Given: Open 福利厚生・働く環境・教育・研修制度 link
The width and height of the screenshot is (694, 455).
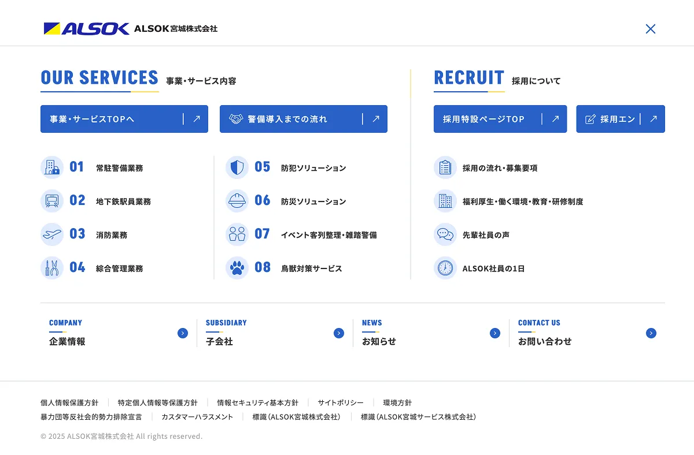Looking at the screenshot, I should pyautogui.click(x=509, y=201).
